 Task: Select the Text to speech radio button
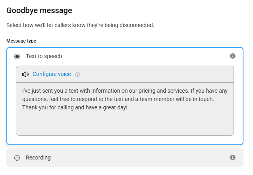[x=17, y=56]
